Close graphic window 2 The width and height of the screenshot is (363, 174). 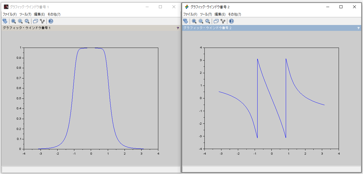pyautogui.click(x=354, y=7)
